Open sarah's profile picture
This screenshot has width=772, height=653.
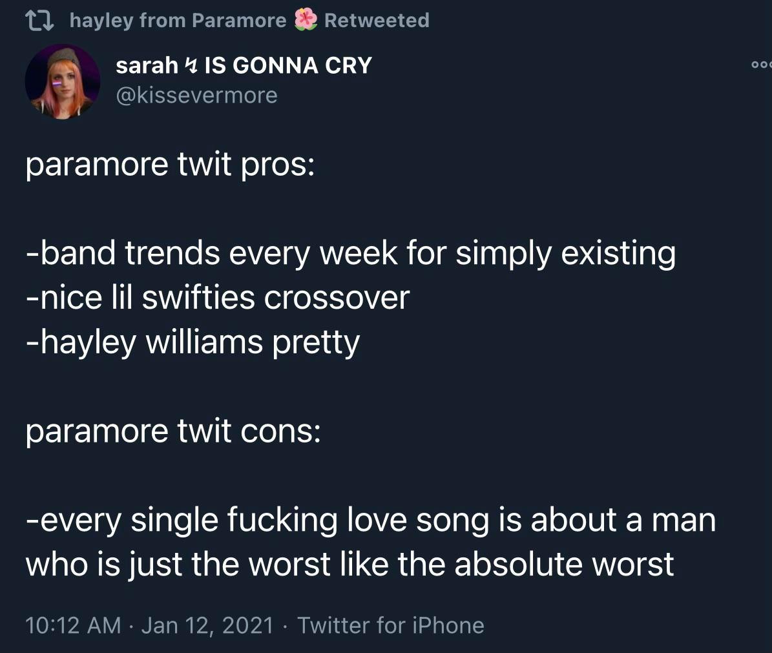coord(62,81)
